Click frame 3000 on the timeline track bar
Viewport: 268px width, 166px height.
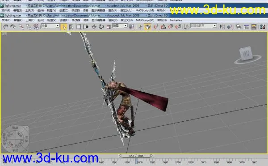click(203, 162)
